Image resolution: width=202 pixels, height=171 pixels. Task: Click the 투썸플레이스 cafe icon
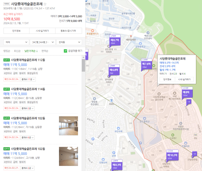(x=92, y=31)
